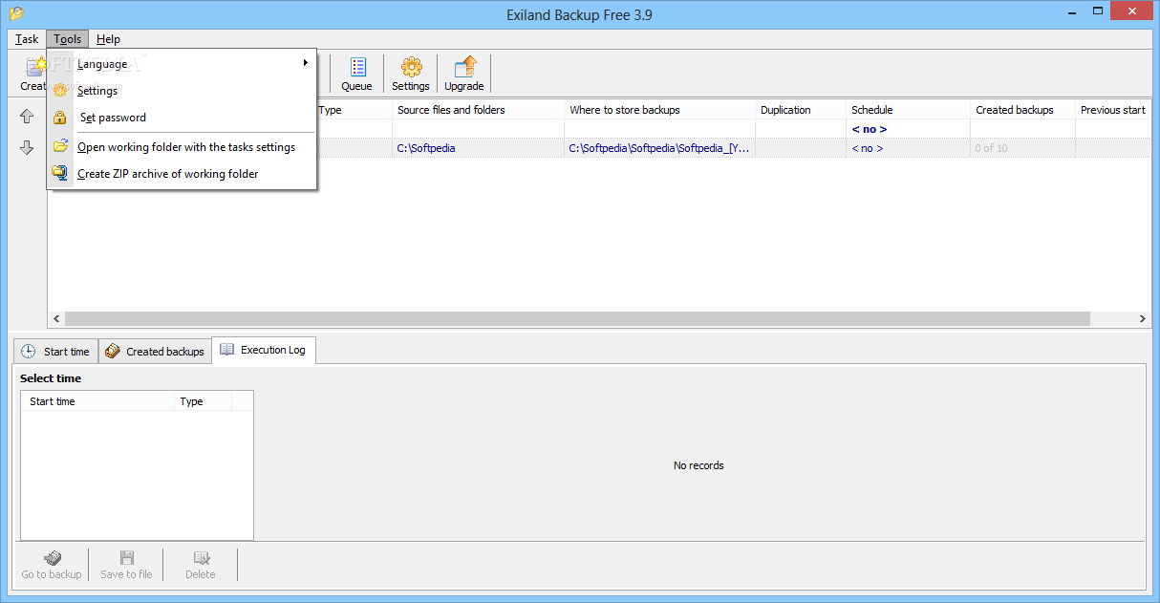The width and height of the screenshot is (1160, 603).
Task: Click the '0 of 10' created backups cell
Action: 1022,148
